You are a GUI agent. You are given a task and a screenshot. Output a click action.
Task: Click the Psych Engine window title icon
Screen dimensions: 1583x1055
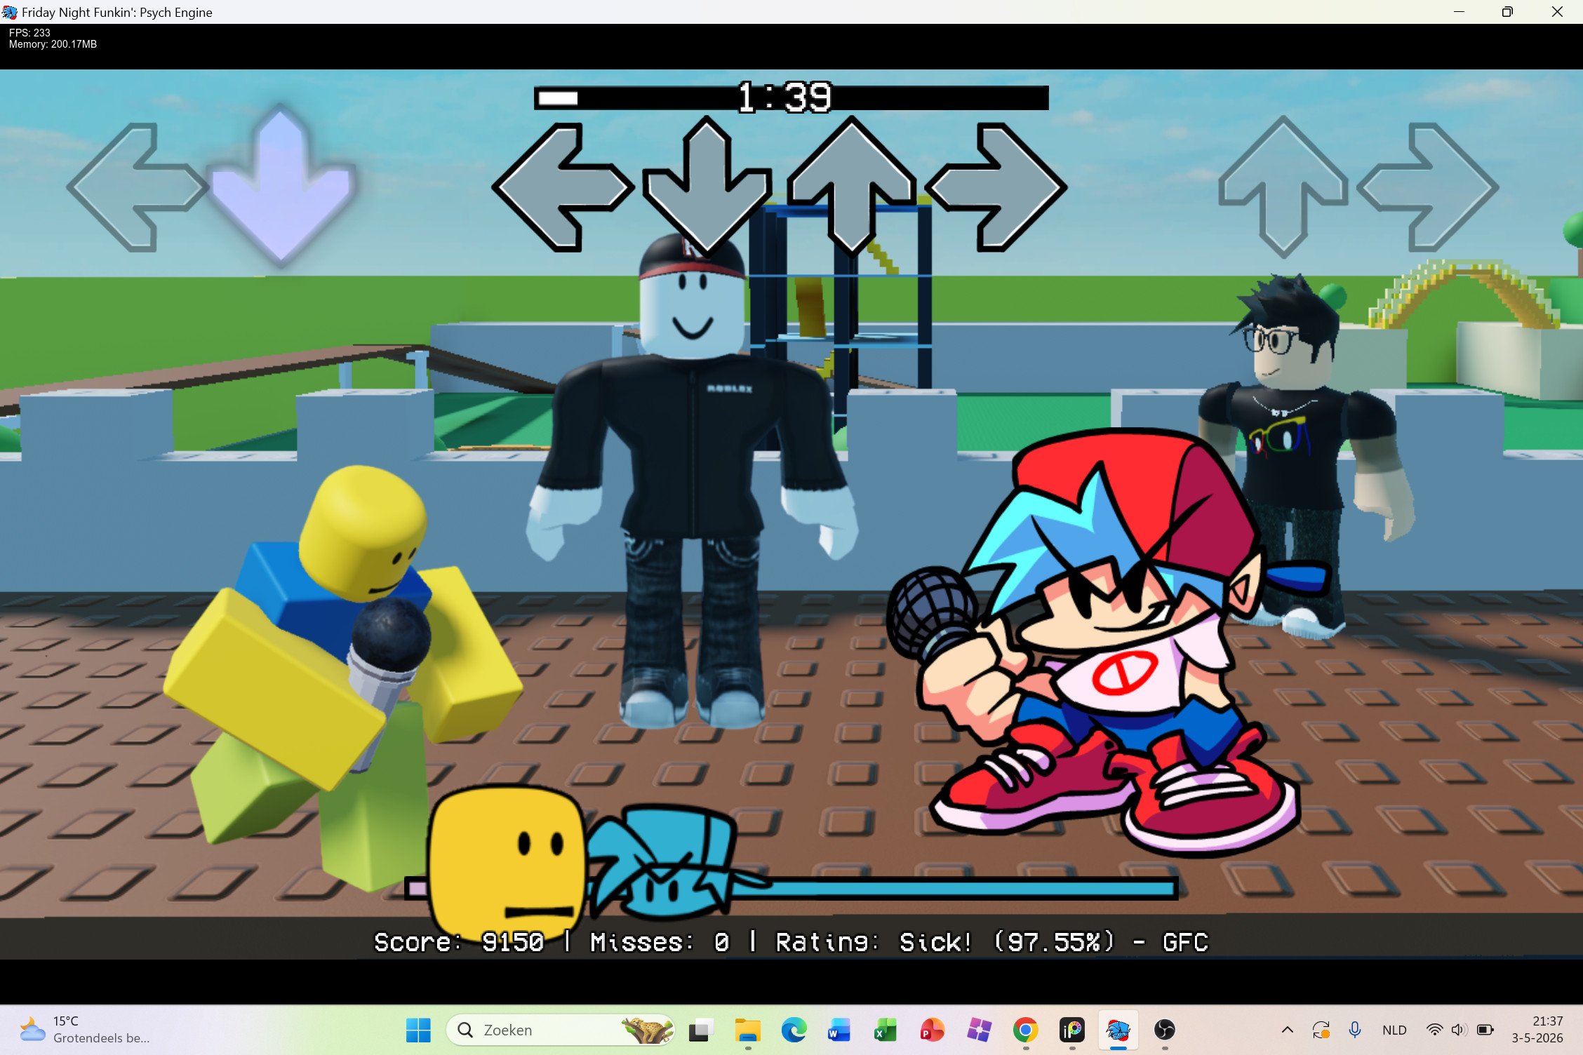(x=10, y=12)
